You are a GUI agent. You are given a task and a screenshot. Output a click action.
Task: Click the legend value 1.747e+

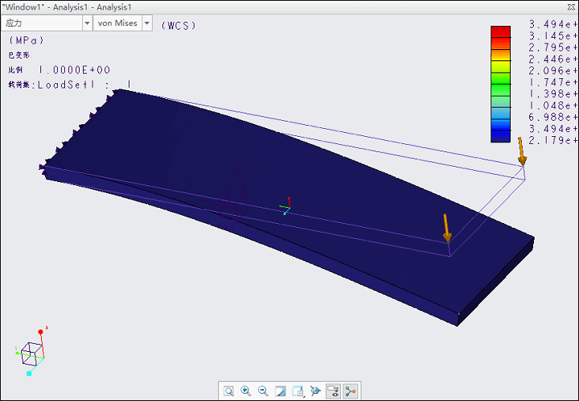[x=552, y=82]
